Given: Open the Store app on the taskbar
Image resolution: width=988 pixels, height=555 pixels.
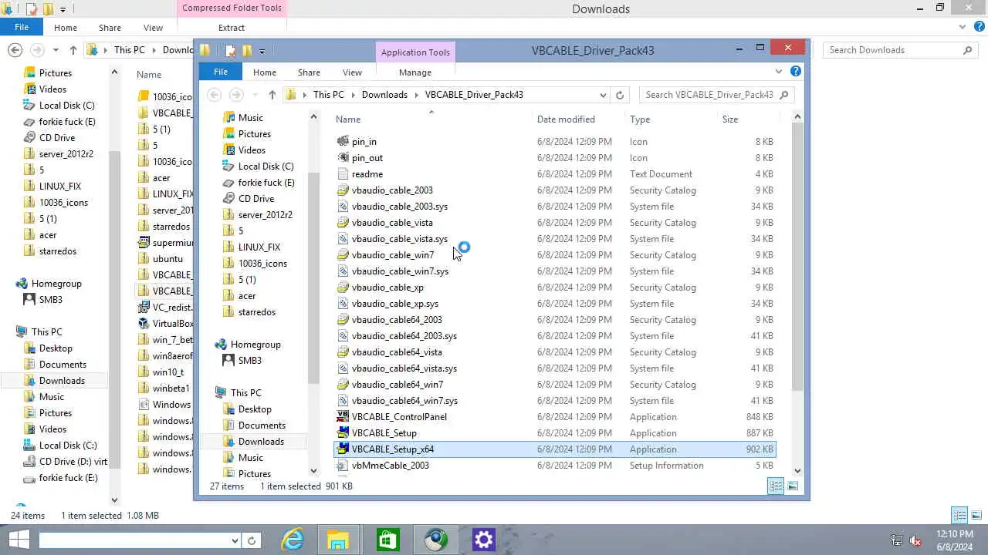Looking at the screenshot, I should coord(387,540).
